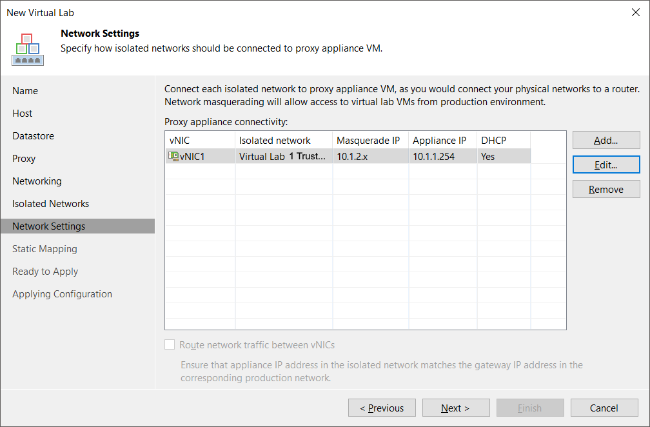This screenshot has height=427, width=650.
Task: Open the Static Mapping step
Action: tap(44, 249)
